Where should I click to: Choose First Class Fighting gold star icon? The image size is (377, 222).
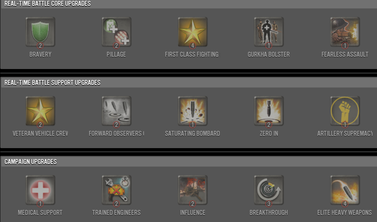193,32
